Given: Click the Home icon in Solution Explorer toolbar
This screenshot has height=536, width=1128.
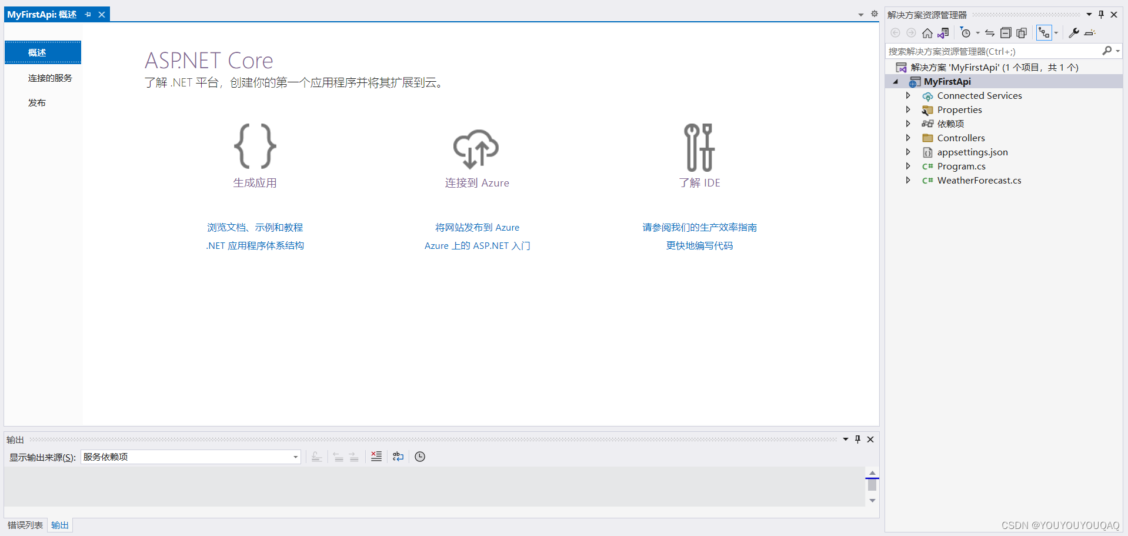Looking at the screenshot, I should [x=927, y=33].
